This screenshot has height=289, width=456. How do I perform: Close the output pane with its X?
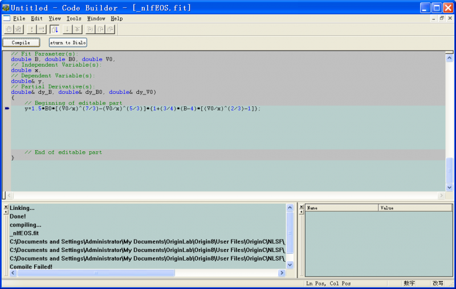6,207
